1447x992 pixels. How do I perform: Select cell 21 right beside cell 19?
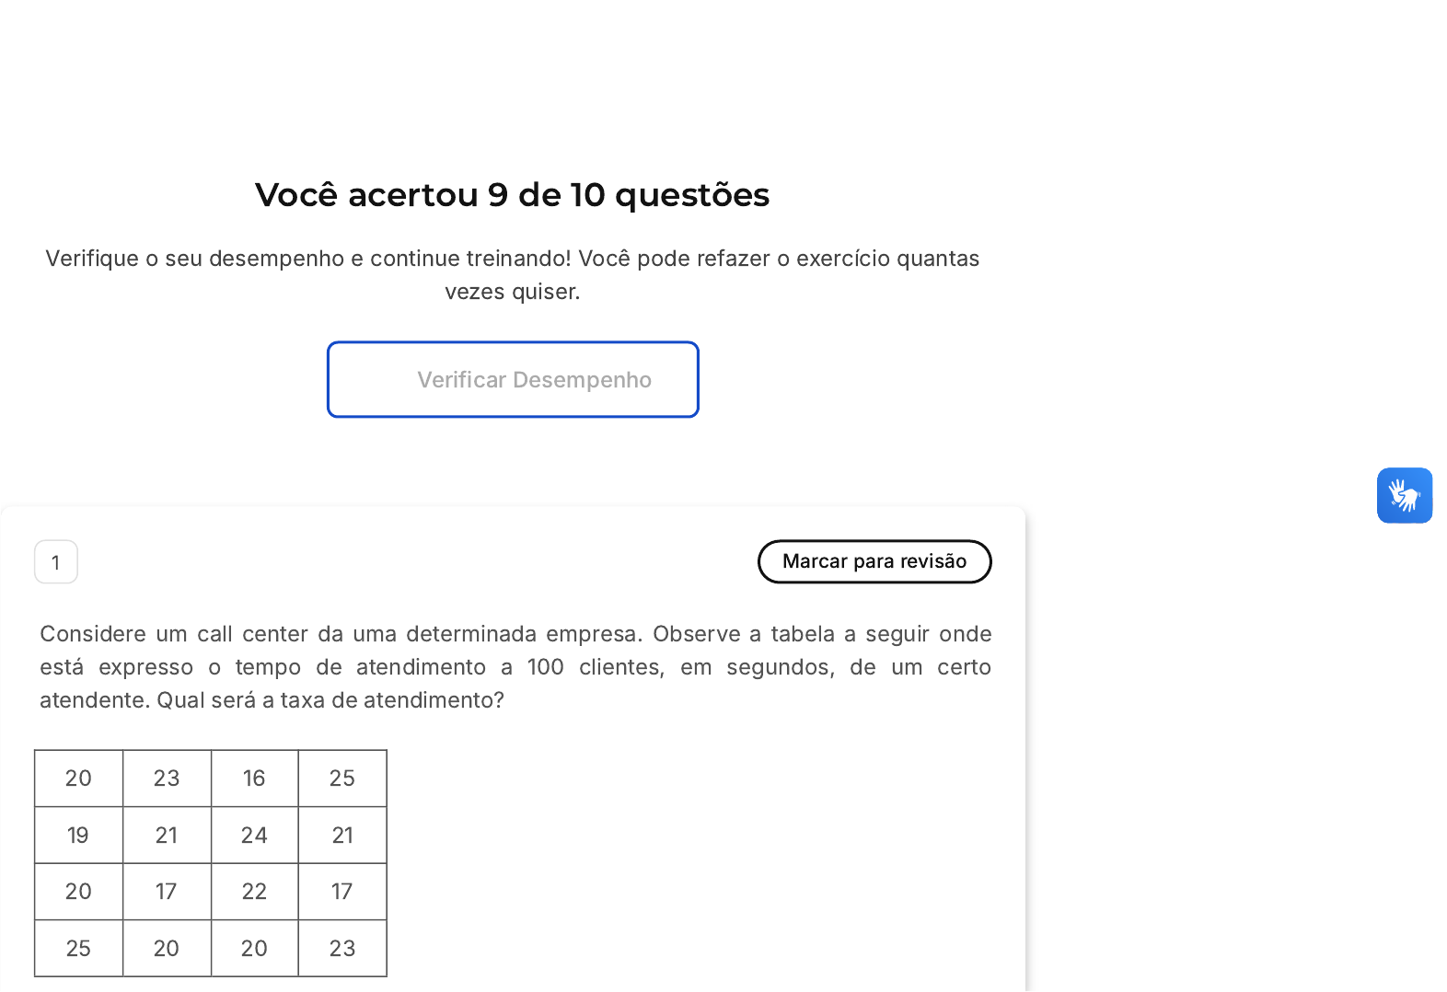pos(168,836)
